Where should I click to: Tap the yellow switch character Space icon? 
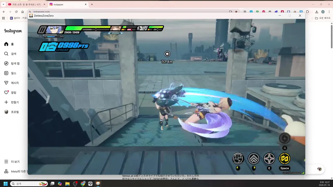tap(285, 158)
